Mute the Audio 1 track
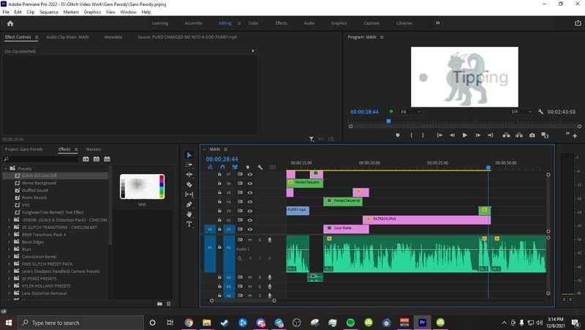The height and width of the screenshot is (330, 585). 250,240
